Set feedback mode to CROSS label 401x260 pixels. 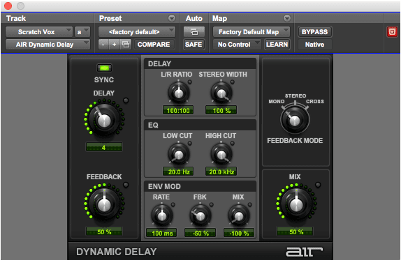pyautogui.click(x=315, y=101)
